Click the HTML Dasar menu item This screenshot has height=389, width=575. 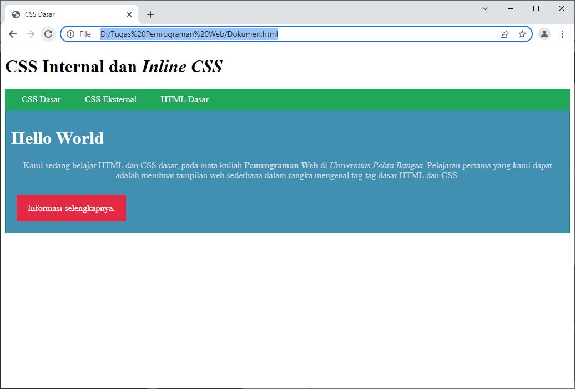tap(184, 99)
